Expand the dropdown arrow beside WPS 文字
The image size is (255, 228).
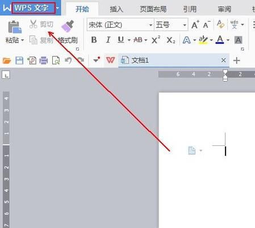[58, 8]
